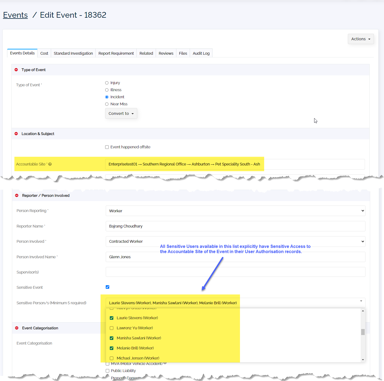Collapse the Event Categorisation section icon
This screenshot has height=381, width=384.
point(17,328)
